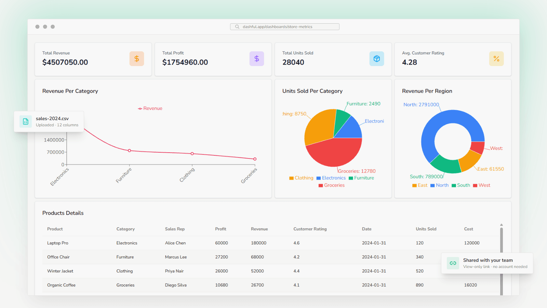Image resolution: width=547 pixels, height=308 pixels.
Task: Toggle Furniture legend entry in pie chart
Action: (x=361, y=178)
